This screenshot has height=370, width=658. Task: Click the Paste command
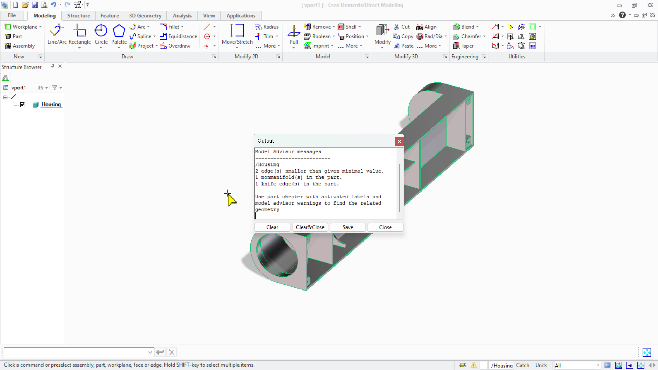coord(403,46)
